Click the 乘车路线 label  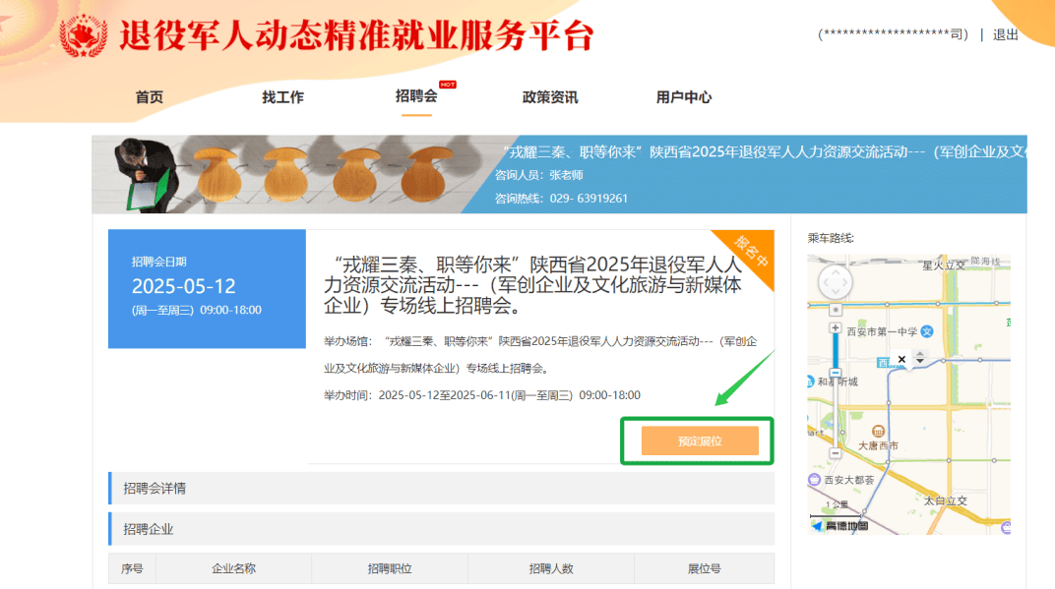tap(831, 238)
